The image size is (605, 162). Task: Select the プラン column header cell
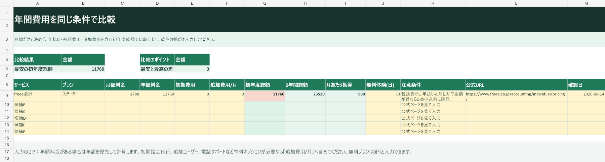[83, 85]
